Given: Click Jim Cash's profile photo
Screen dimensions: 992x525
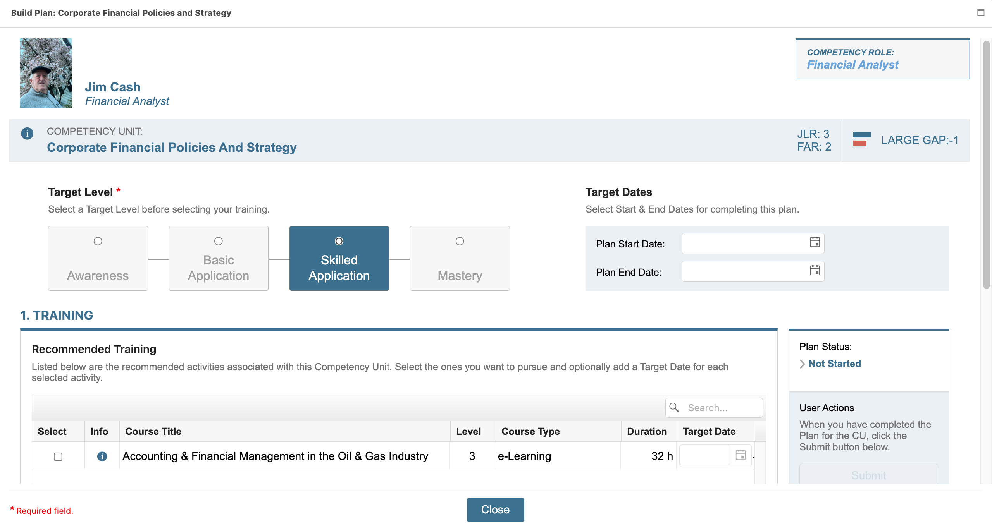Looking at the screenshot, I should click(x=45, y=73).
